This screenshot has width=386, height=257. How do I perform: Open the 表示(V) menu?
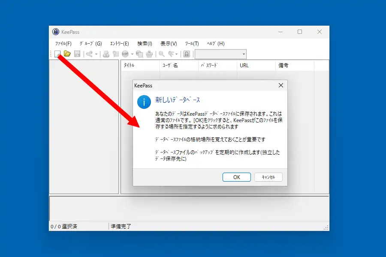(x=169, y=44)
